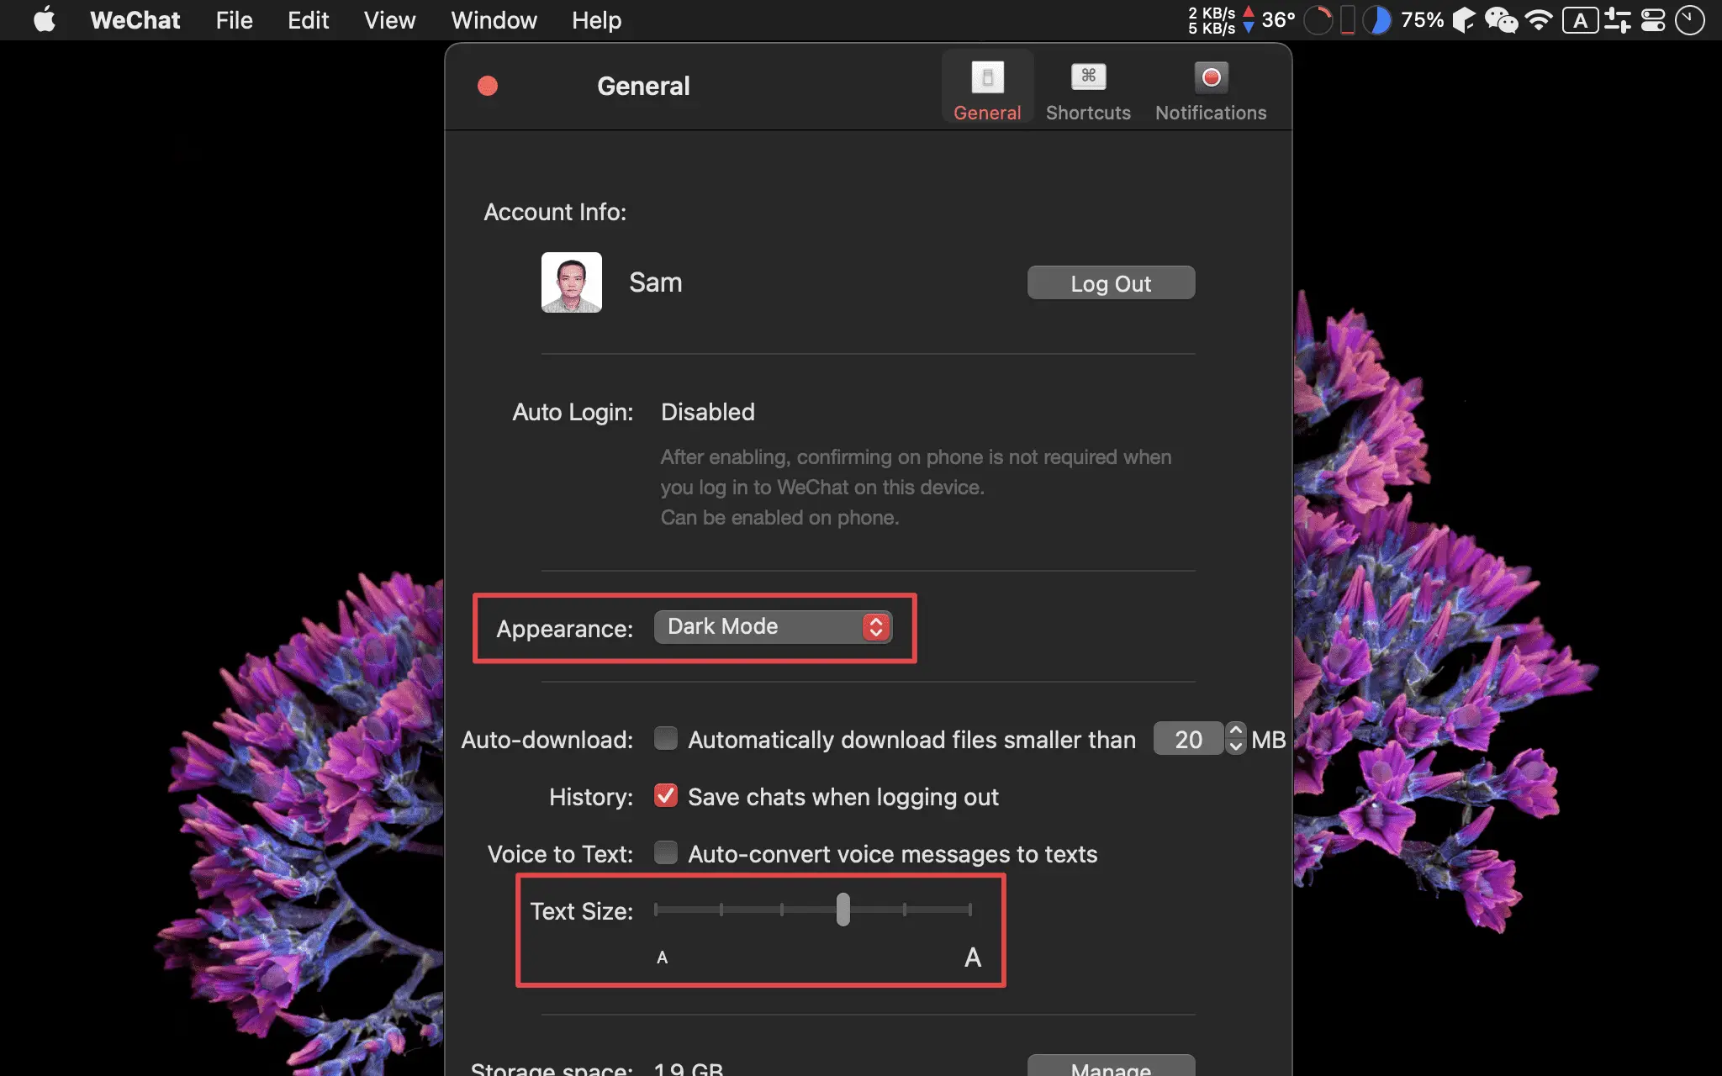
Task: Click the small 'A' text size label
Action: pyautogui.click(x=662, y=957)
